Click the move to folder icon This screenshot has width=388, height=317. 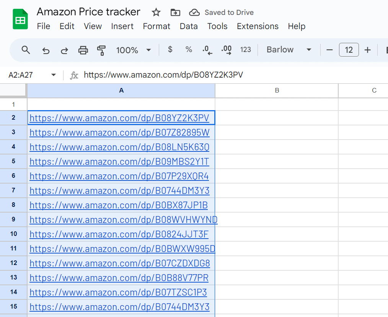coord(175,13)
